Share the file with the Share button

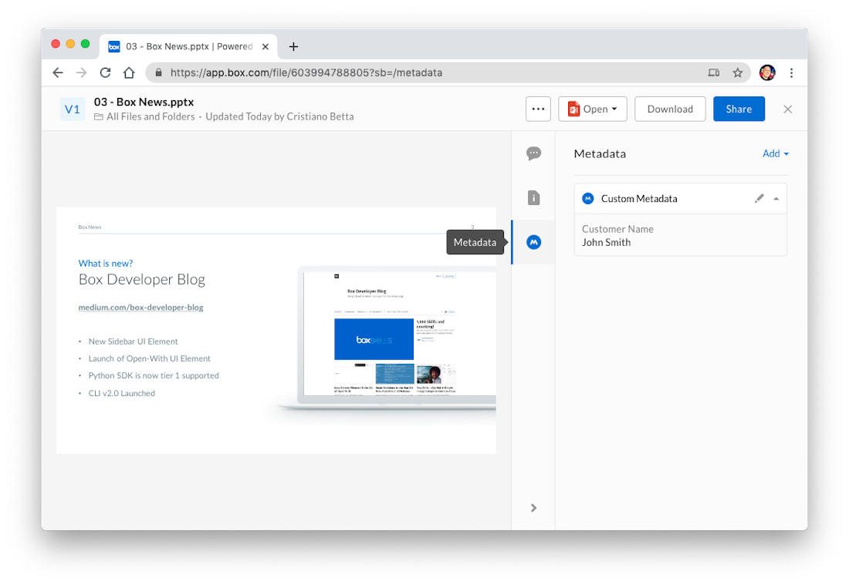pos(739,109)
